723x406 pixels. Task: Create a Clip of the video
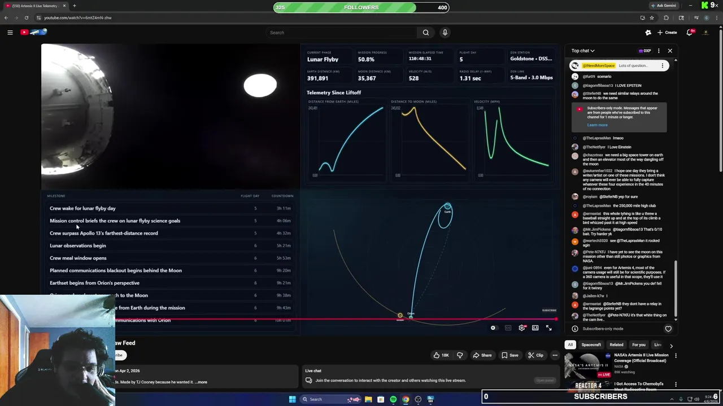point(535,355)
